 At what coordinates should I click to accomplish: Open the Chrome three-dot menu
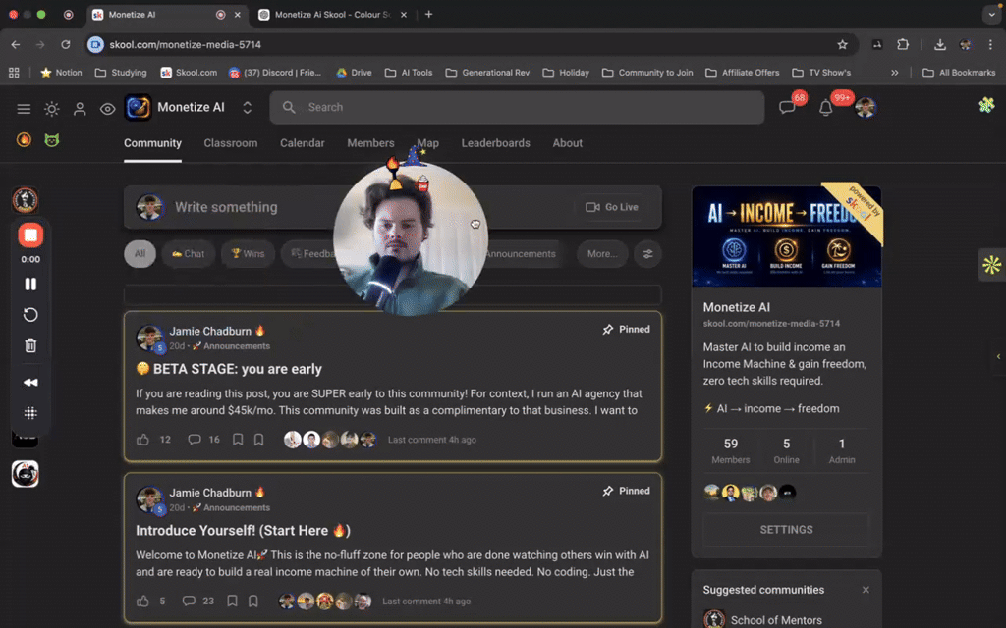pos(990,44)
